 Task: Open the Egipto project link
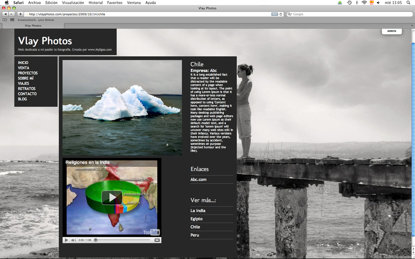[196, 219]
